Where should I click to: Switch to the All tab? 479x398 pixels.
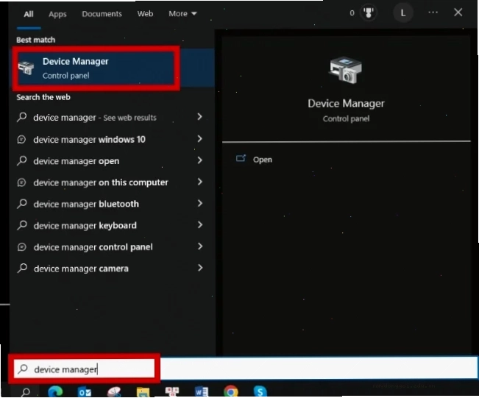[29, 14]
